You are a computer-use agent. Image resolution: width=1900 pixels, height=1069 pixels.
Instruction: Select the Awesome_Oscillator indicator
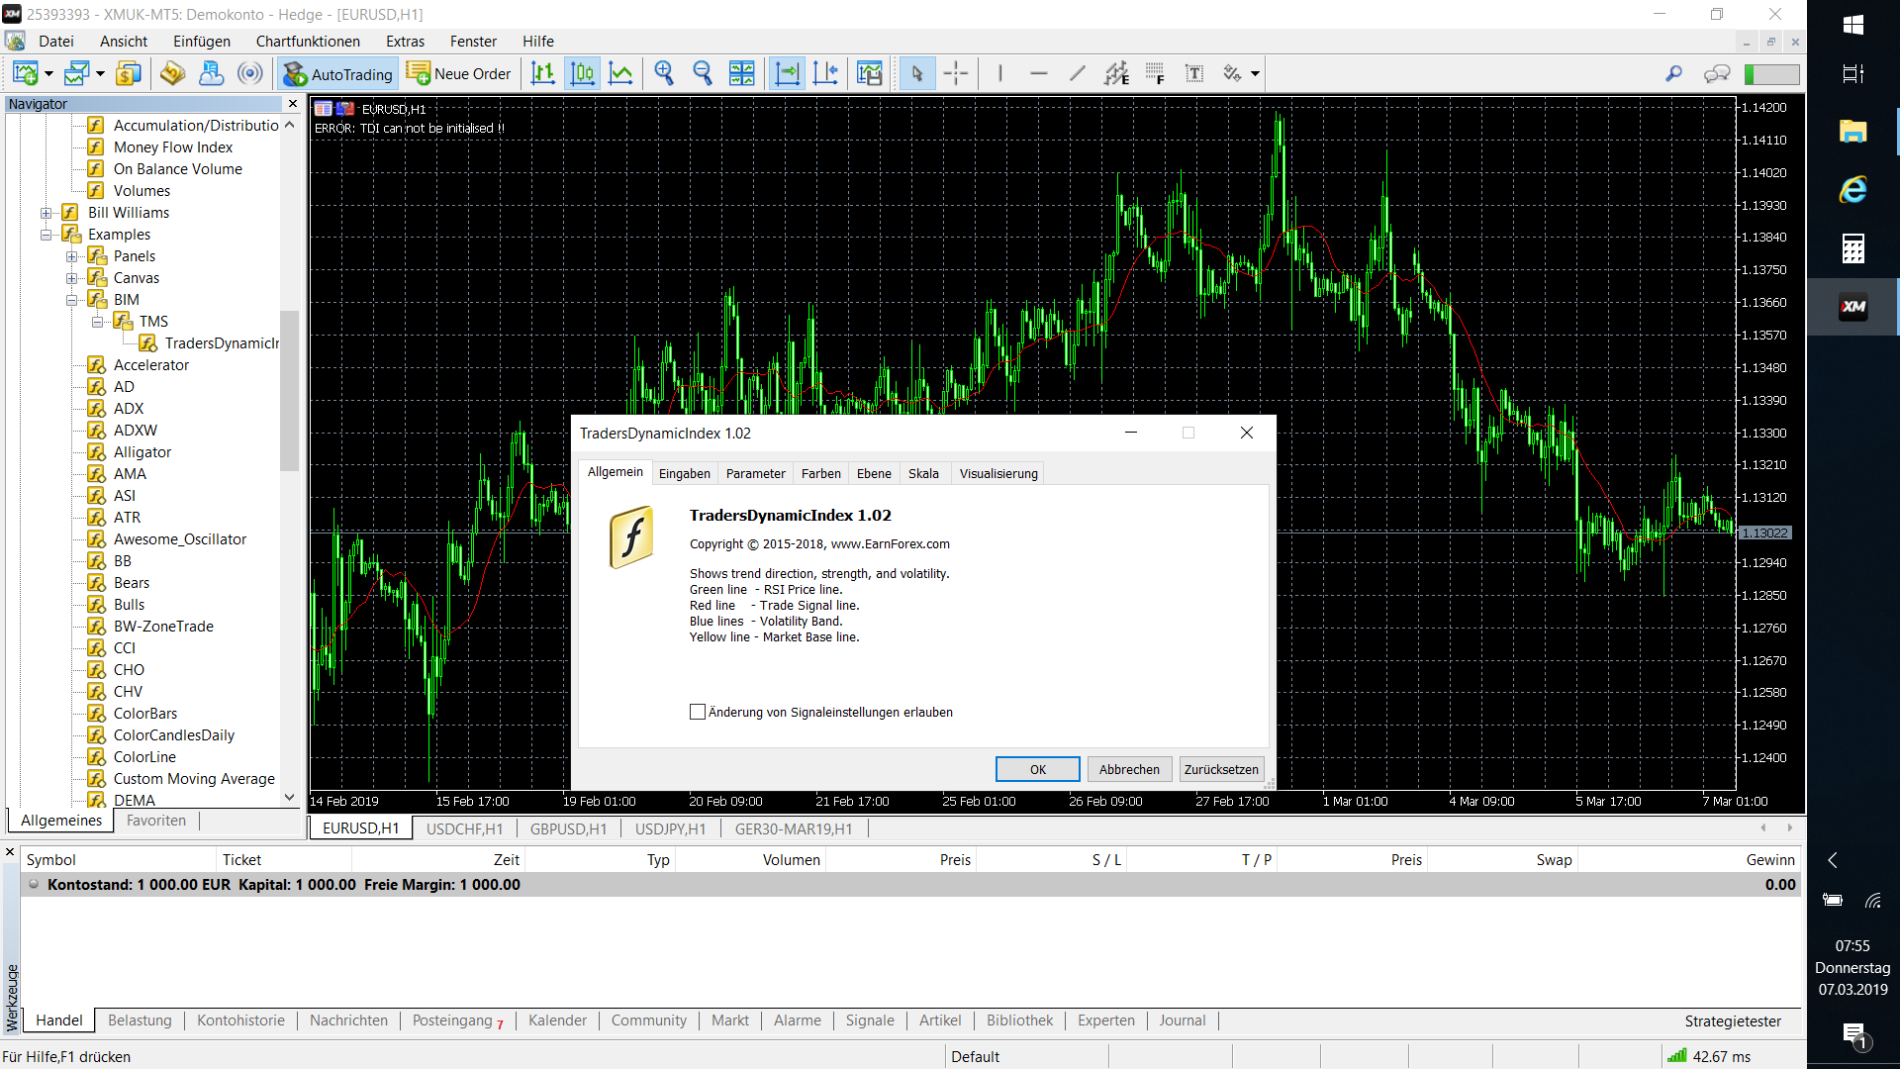179,539
